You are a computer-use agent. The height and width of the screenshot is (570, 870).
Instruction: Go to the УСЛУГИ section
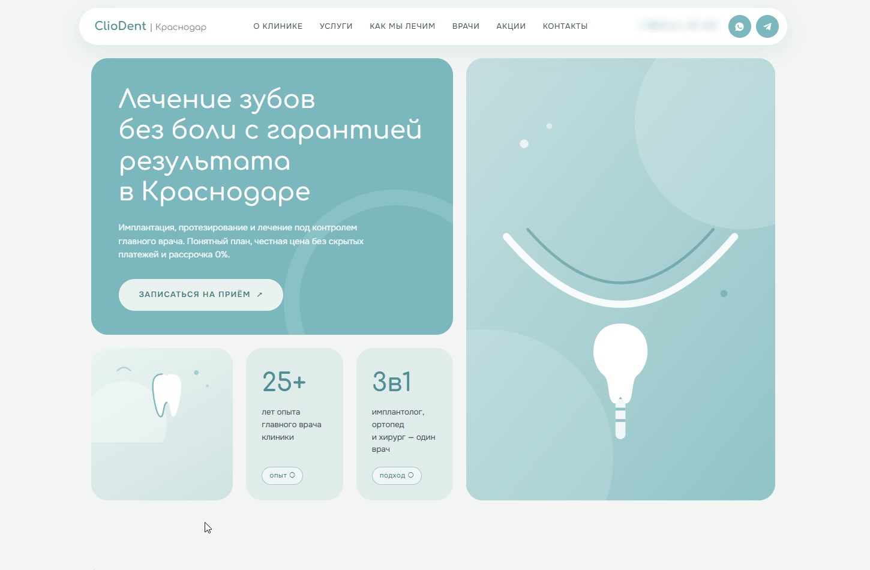[336, 26]
